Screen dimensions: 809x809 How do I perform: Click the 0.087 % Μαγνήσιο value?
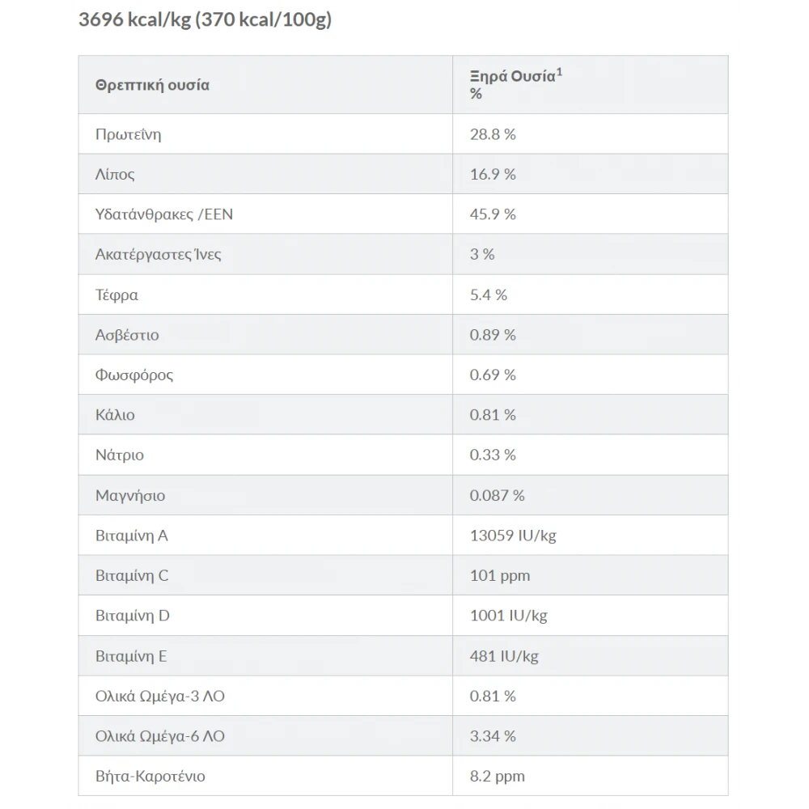[497, 495]
